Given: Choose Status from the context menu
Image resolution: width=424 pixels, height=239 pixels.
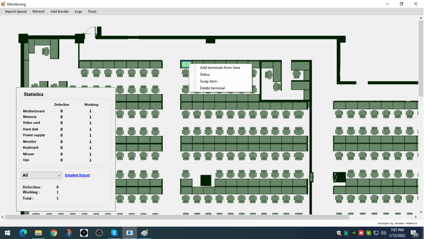Looking at the screenshot, I should tap(205, 74).
